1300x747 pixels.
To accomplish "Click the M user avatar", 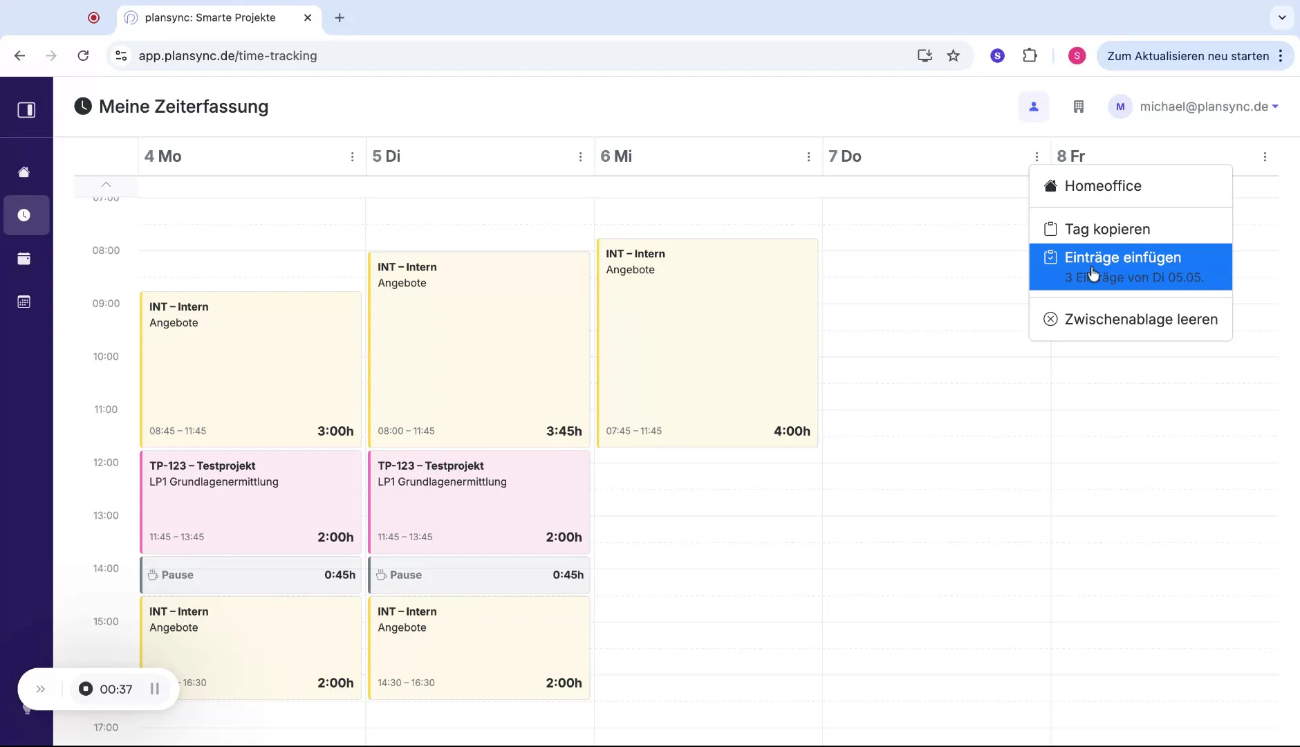I will pyautogui.click(x=1120, y=107).
